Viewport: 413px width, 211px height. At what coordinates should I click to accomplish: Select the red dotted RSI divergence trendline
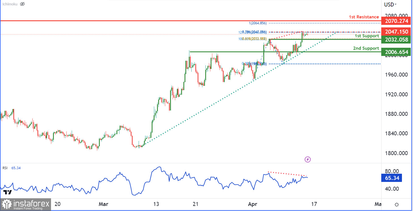tap(287, 174)
